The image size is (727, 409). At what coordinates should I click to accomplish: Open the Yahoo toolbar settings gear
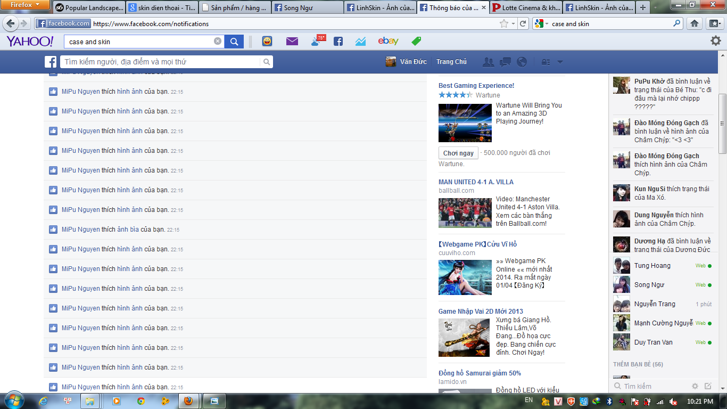click(716, 41)
